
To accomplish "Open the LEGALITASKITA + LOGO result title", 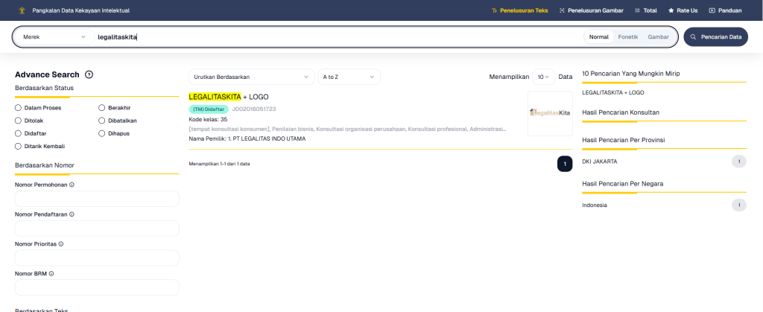I will tap(229, 98).
